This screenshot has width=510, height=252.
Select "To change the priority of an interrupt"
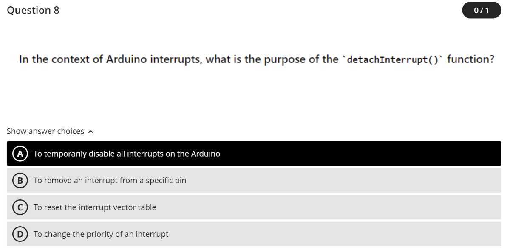click(254, 234)
